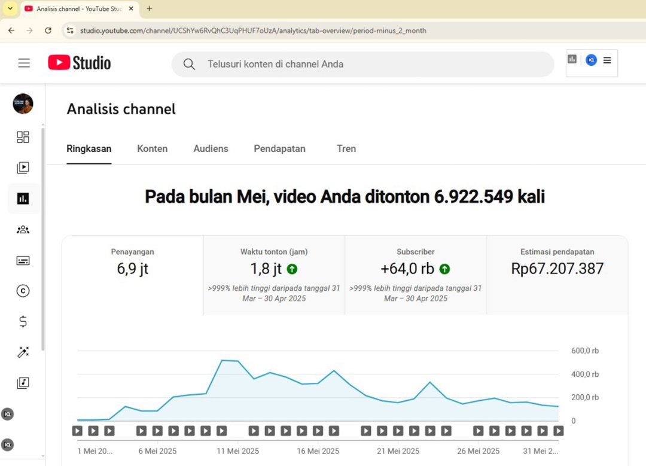Viewport: 646px width, 466px height.
Task: Click the Monetisasi dollar icon in the sidebar
Action: [x=23, y=321]
